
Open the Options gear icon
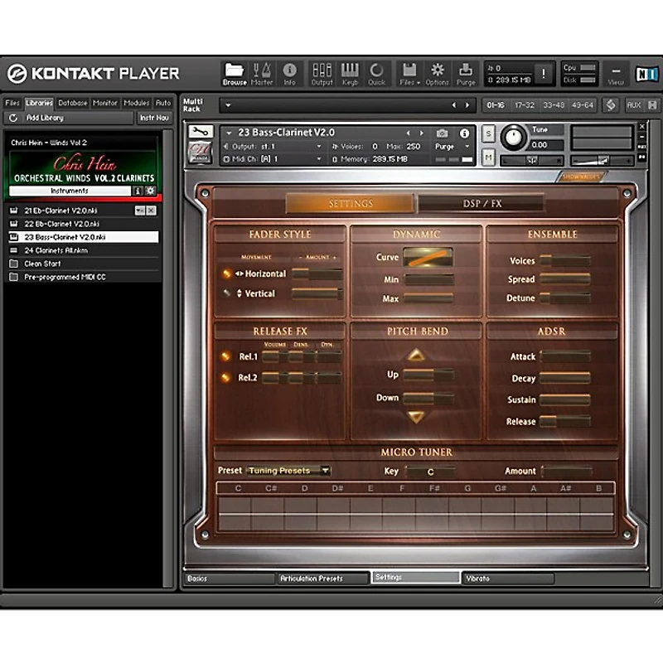click(x=437, y=75)
